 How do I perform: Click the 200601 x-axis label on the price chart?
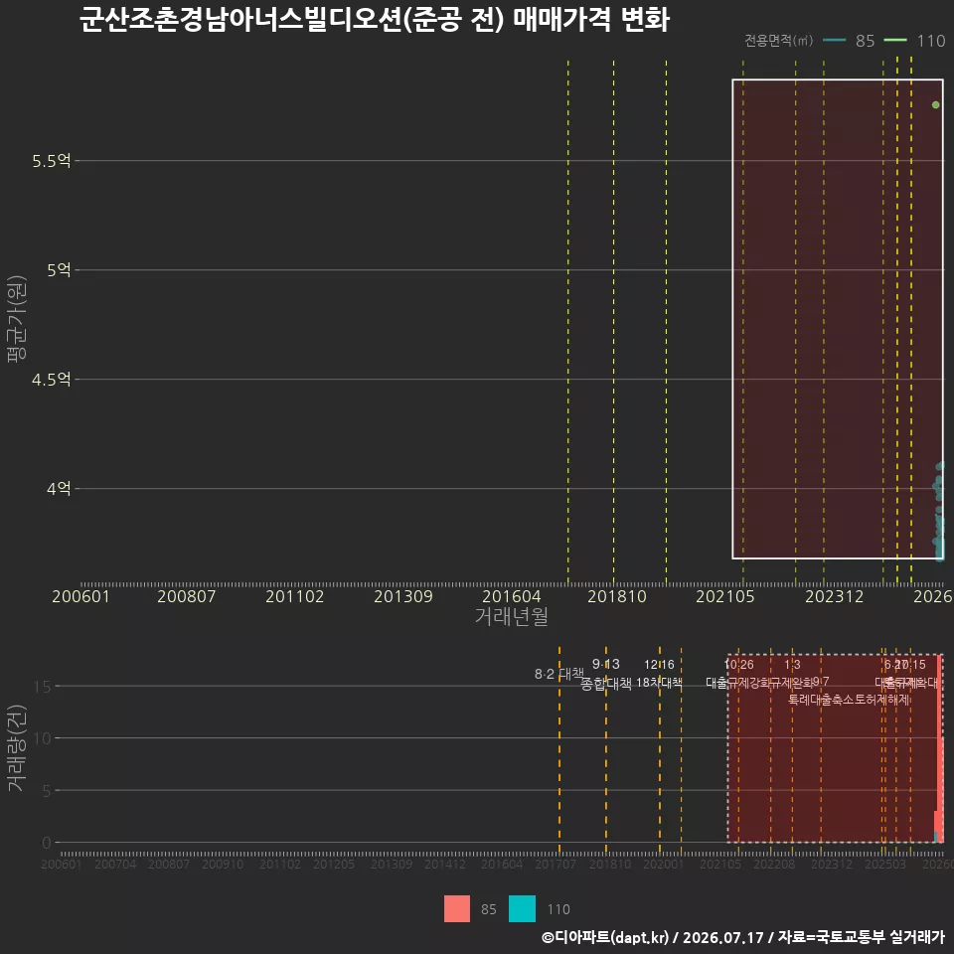click(x=80, y=596)
